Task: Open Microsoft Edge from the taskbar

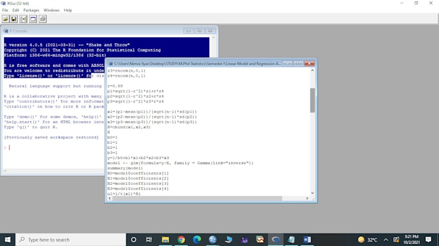Action: click(x=197, y=240)
